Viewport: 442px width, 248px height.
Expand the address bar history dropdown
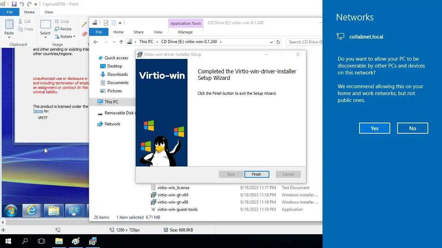271,42
